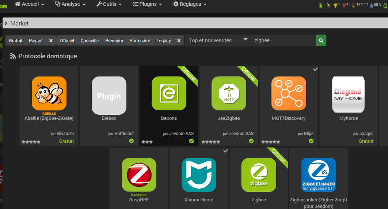Toggle the Conseillé certification filter
The height and width of the screenshot is (209, 388).
(90, 40)
